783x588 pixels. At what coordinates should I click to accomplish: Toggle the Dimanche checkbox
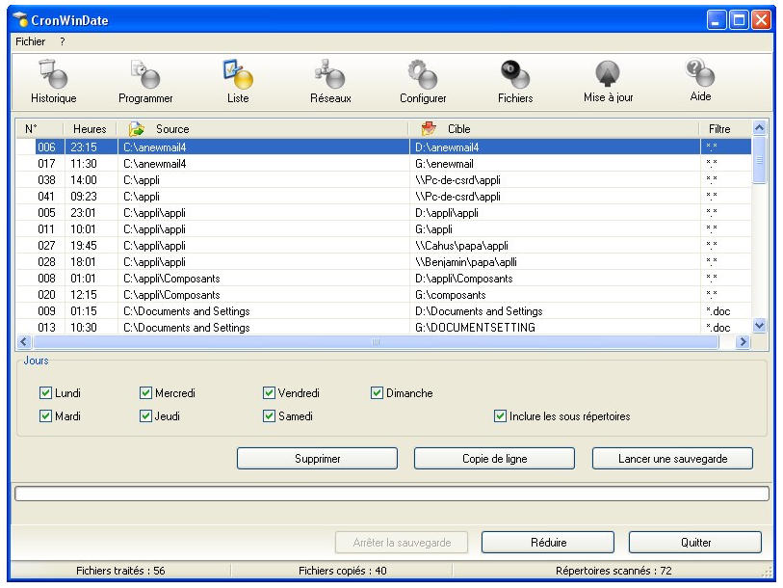[x=378, y=393]
